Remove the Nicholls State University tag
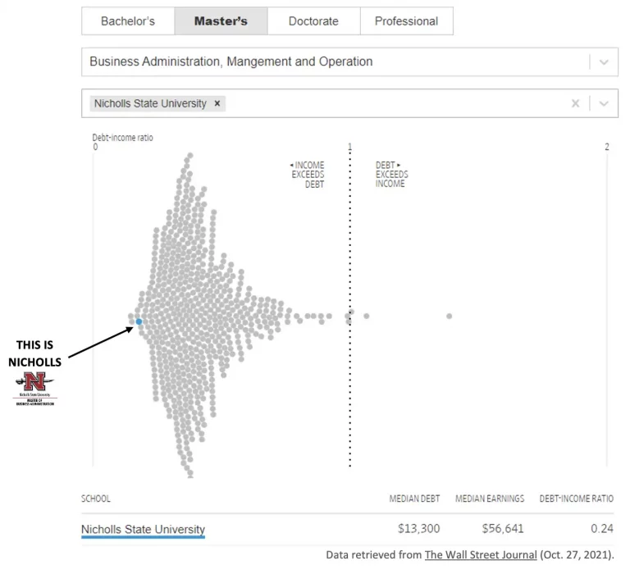The width and height of the screenshot is (630, 574). pos(217,103)
